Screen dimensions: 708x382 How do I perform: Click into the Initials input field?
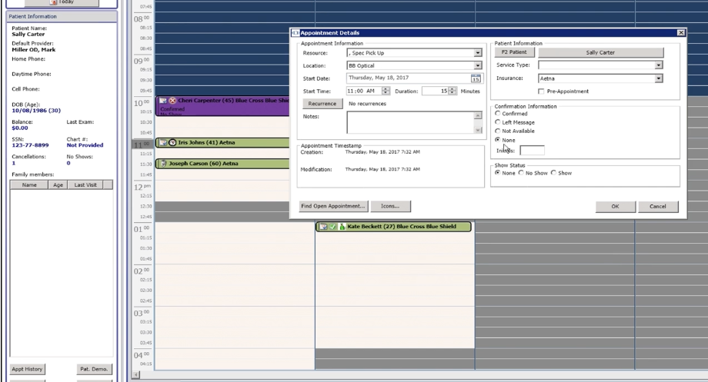point(532,151)
